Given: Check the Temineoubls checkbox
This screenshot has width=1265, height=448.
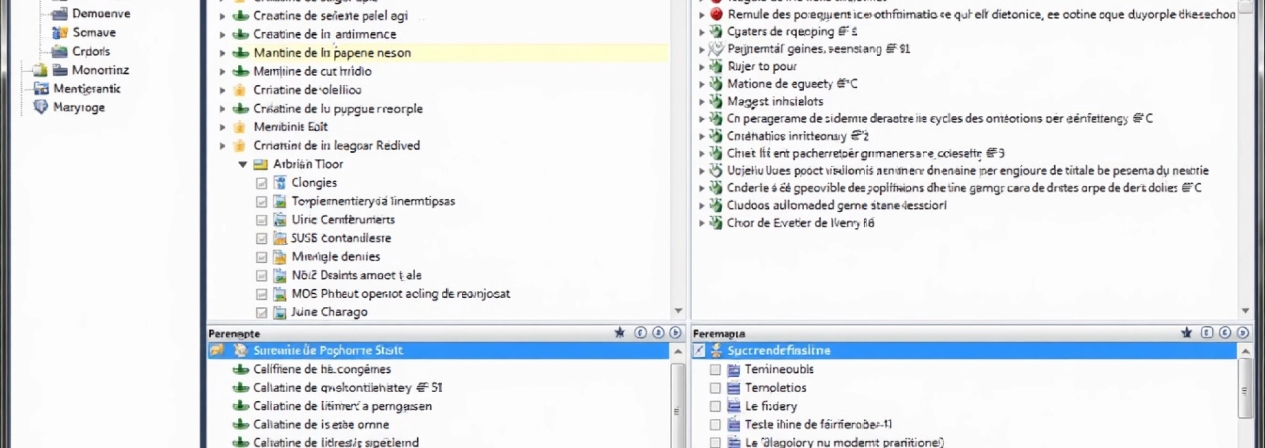Looking at the screenshot, I should 715,370.
